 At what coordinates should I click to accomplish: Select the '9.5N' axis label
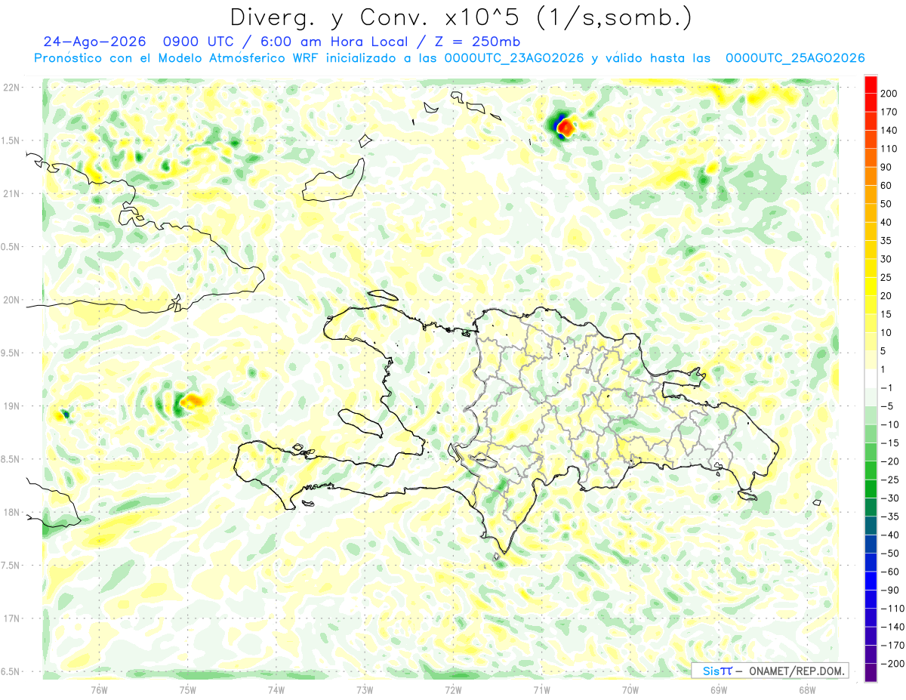[11, 353]
